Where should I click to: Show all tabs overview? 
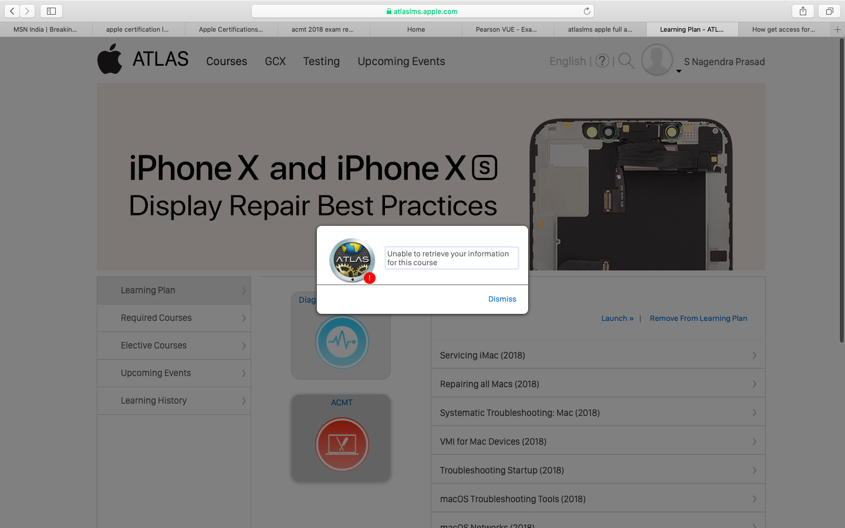(x=829, y=11)
